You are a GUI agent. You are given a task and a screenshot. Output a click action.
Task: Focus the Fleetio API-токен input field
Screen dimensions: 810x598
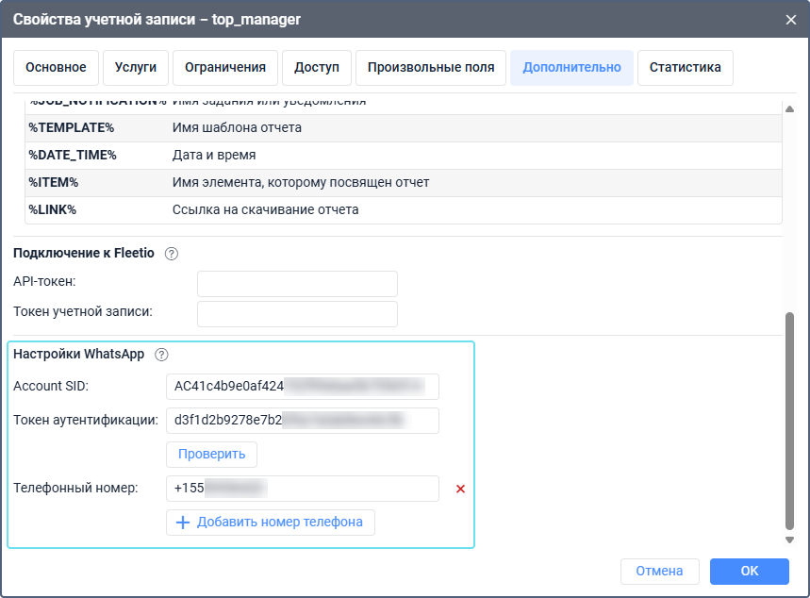click(297, 283)
